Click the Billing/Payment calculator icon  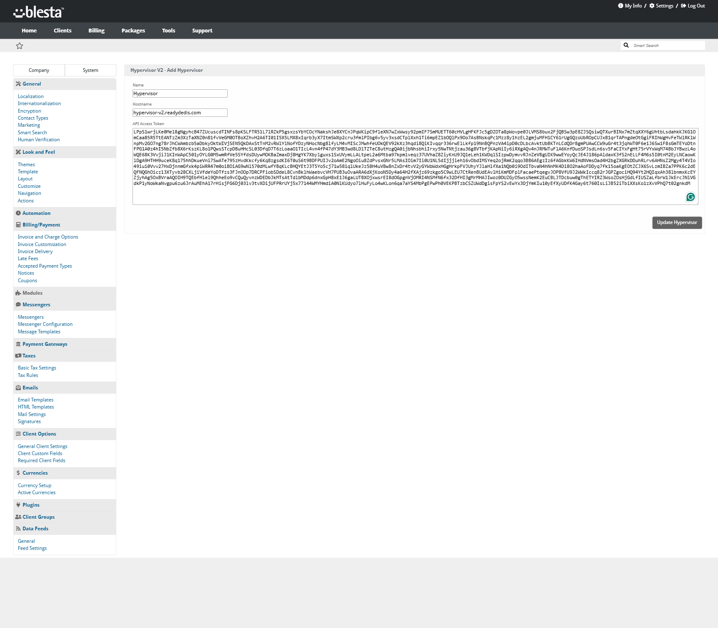coord(18,225)
